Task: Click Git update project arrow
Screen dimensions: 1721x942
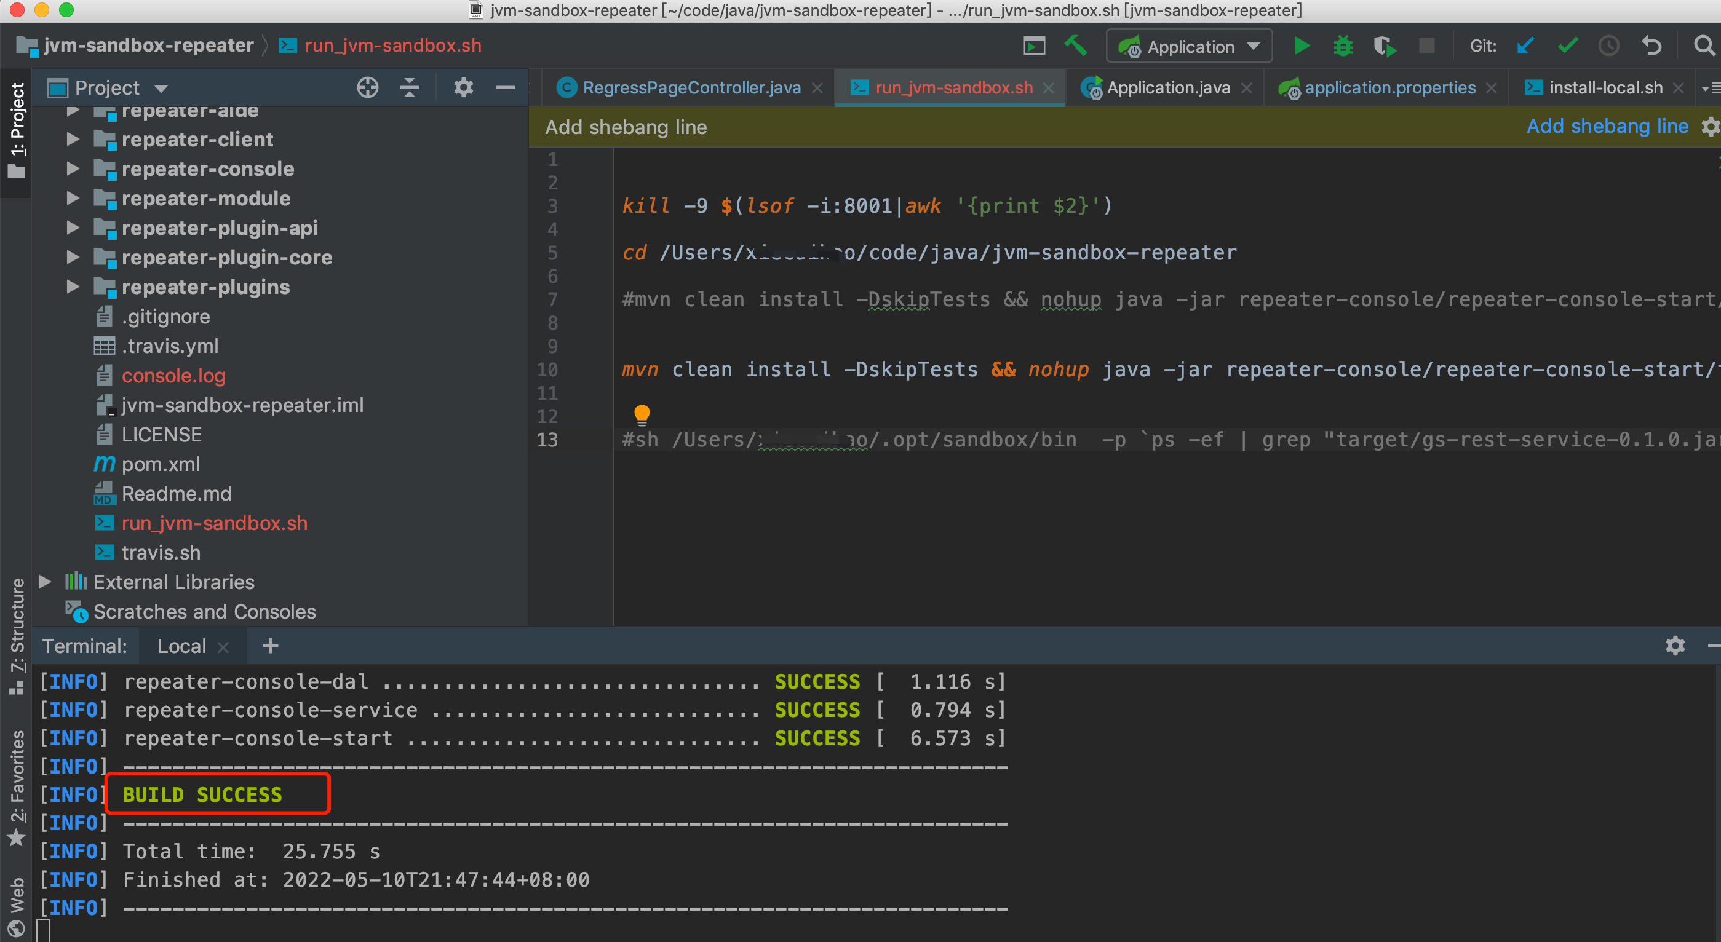Action: pos(1525,46)
